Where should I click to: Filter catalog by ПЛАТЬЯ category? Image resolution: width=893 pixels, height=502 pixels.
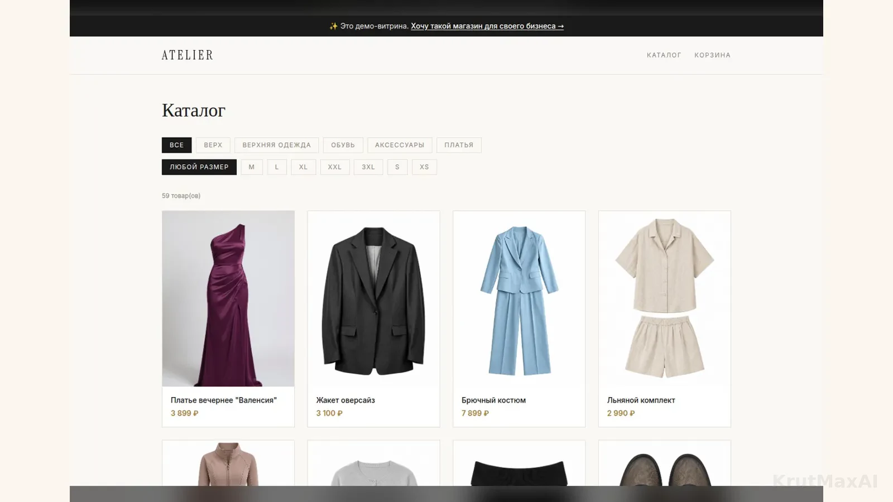click(459, 145)
